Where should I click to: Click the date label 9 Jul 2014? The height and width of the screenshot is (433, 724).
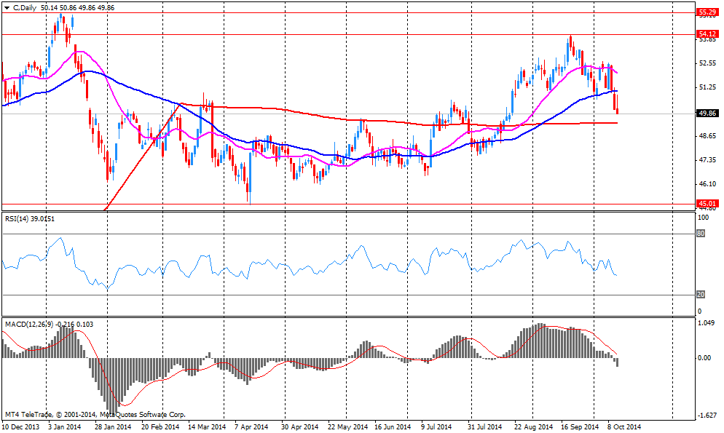click(x=436, y=427)
